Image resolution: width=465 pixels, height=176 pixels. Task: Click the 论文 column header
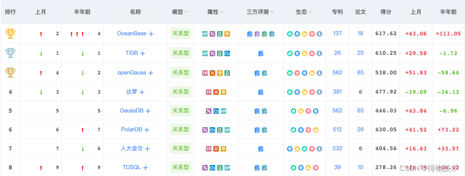point(360,12)
